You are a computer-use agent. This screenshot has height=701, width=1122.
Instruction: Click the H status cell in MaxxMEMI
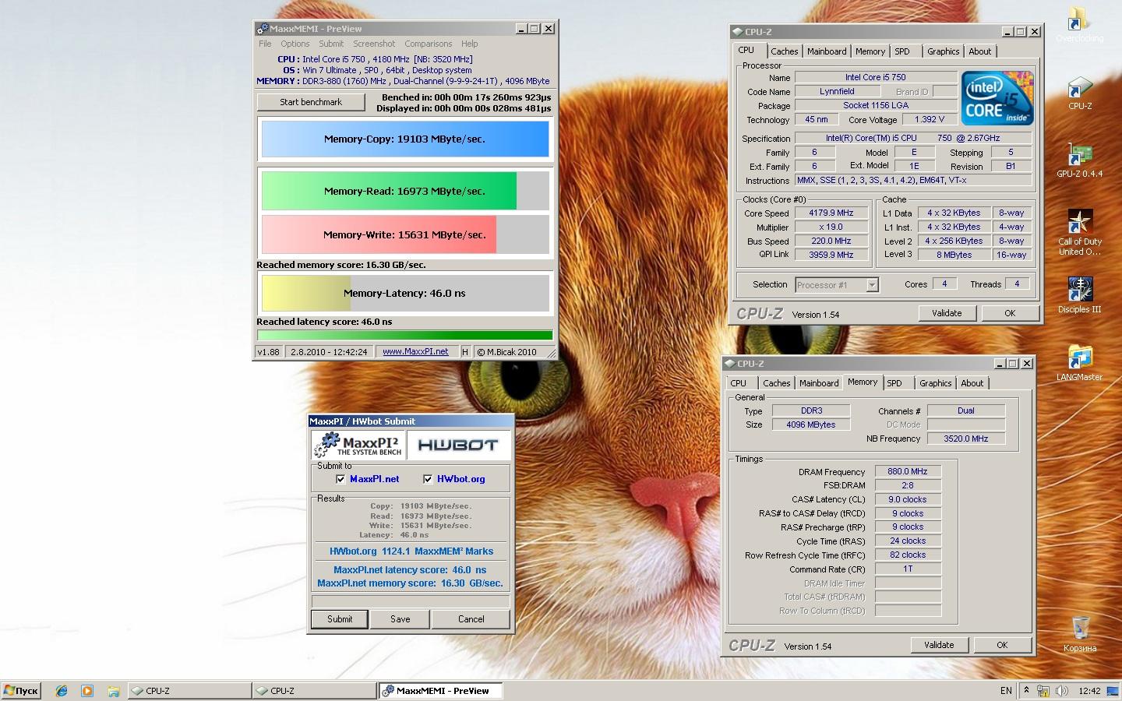[x=465, y=352]
